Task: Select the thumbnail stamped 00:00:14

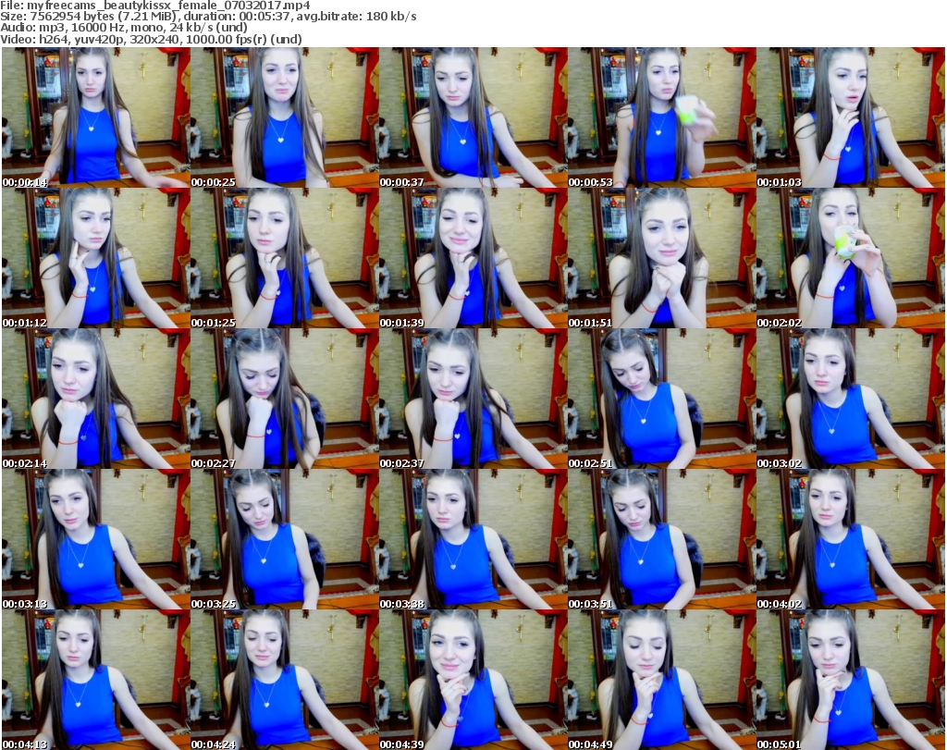Action: pos(96,117)
